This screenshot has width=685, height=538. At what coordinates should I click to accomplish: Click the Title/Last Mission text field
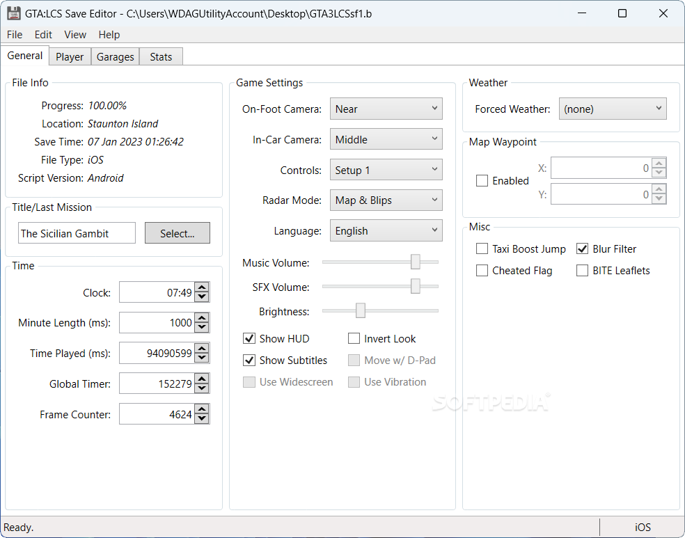pyautogui.click(x=77, y=233)
